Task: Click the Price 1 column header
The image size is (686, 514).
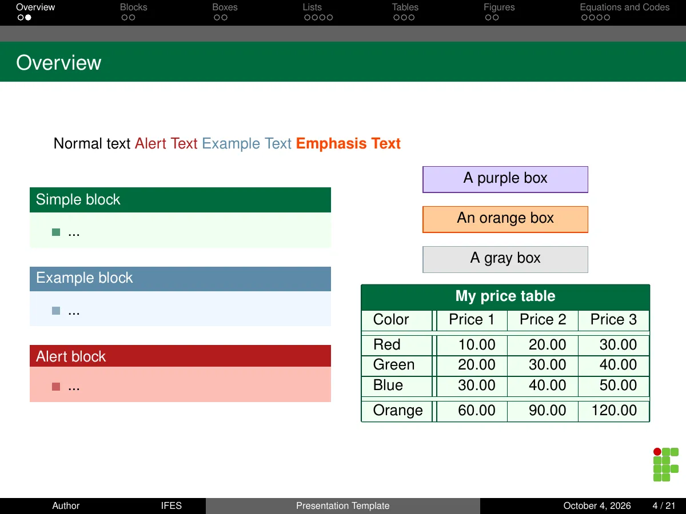Action: click(472, 320)
